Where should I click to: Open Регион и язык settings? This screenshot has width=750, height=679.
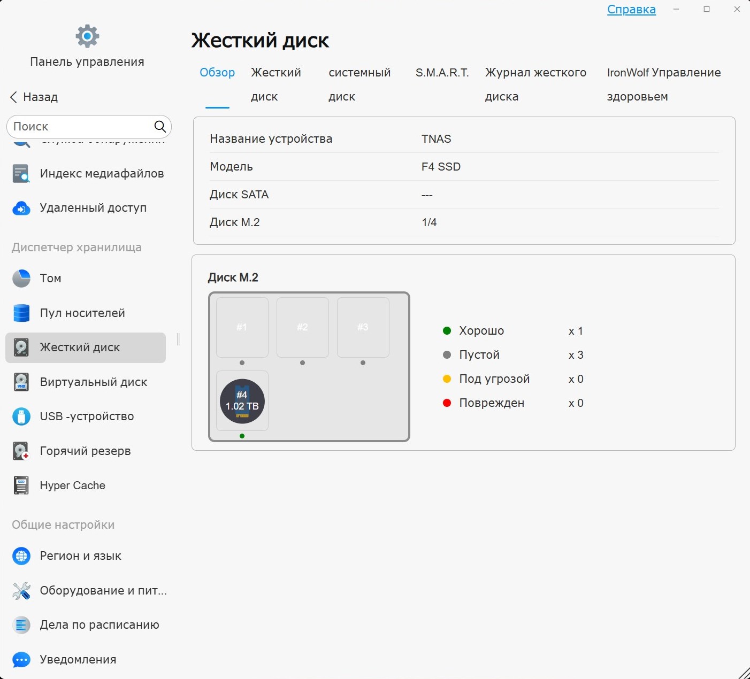coord(86,556)
